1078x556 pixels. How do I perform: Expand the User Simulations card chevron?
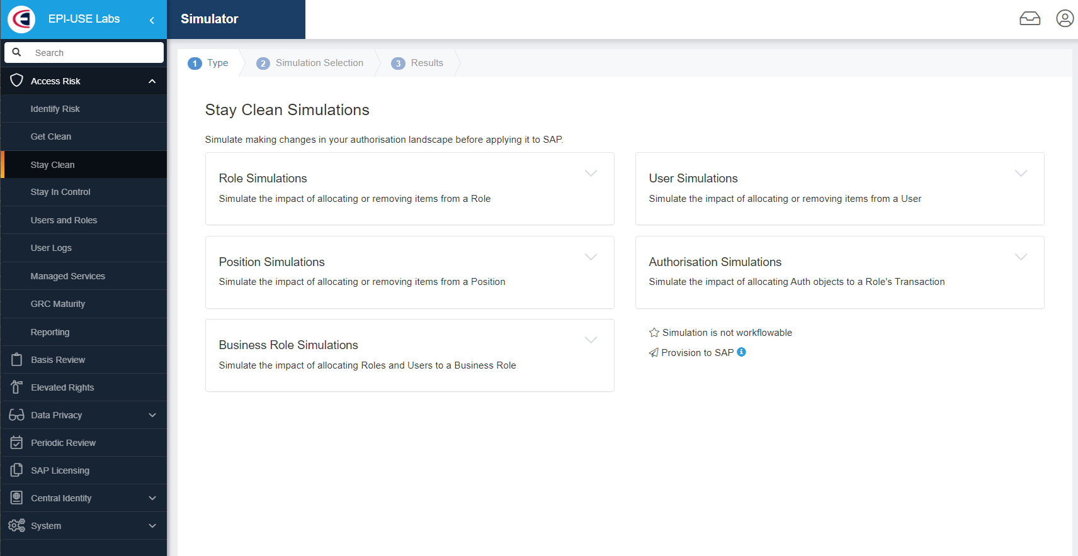click(1021, 174)
